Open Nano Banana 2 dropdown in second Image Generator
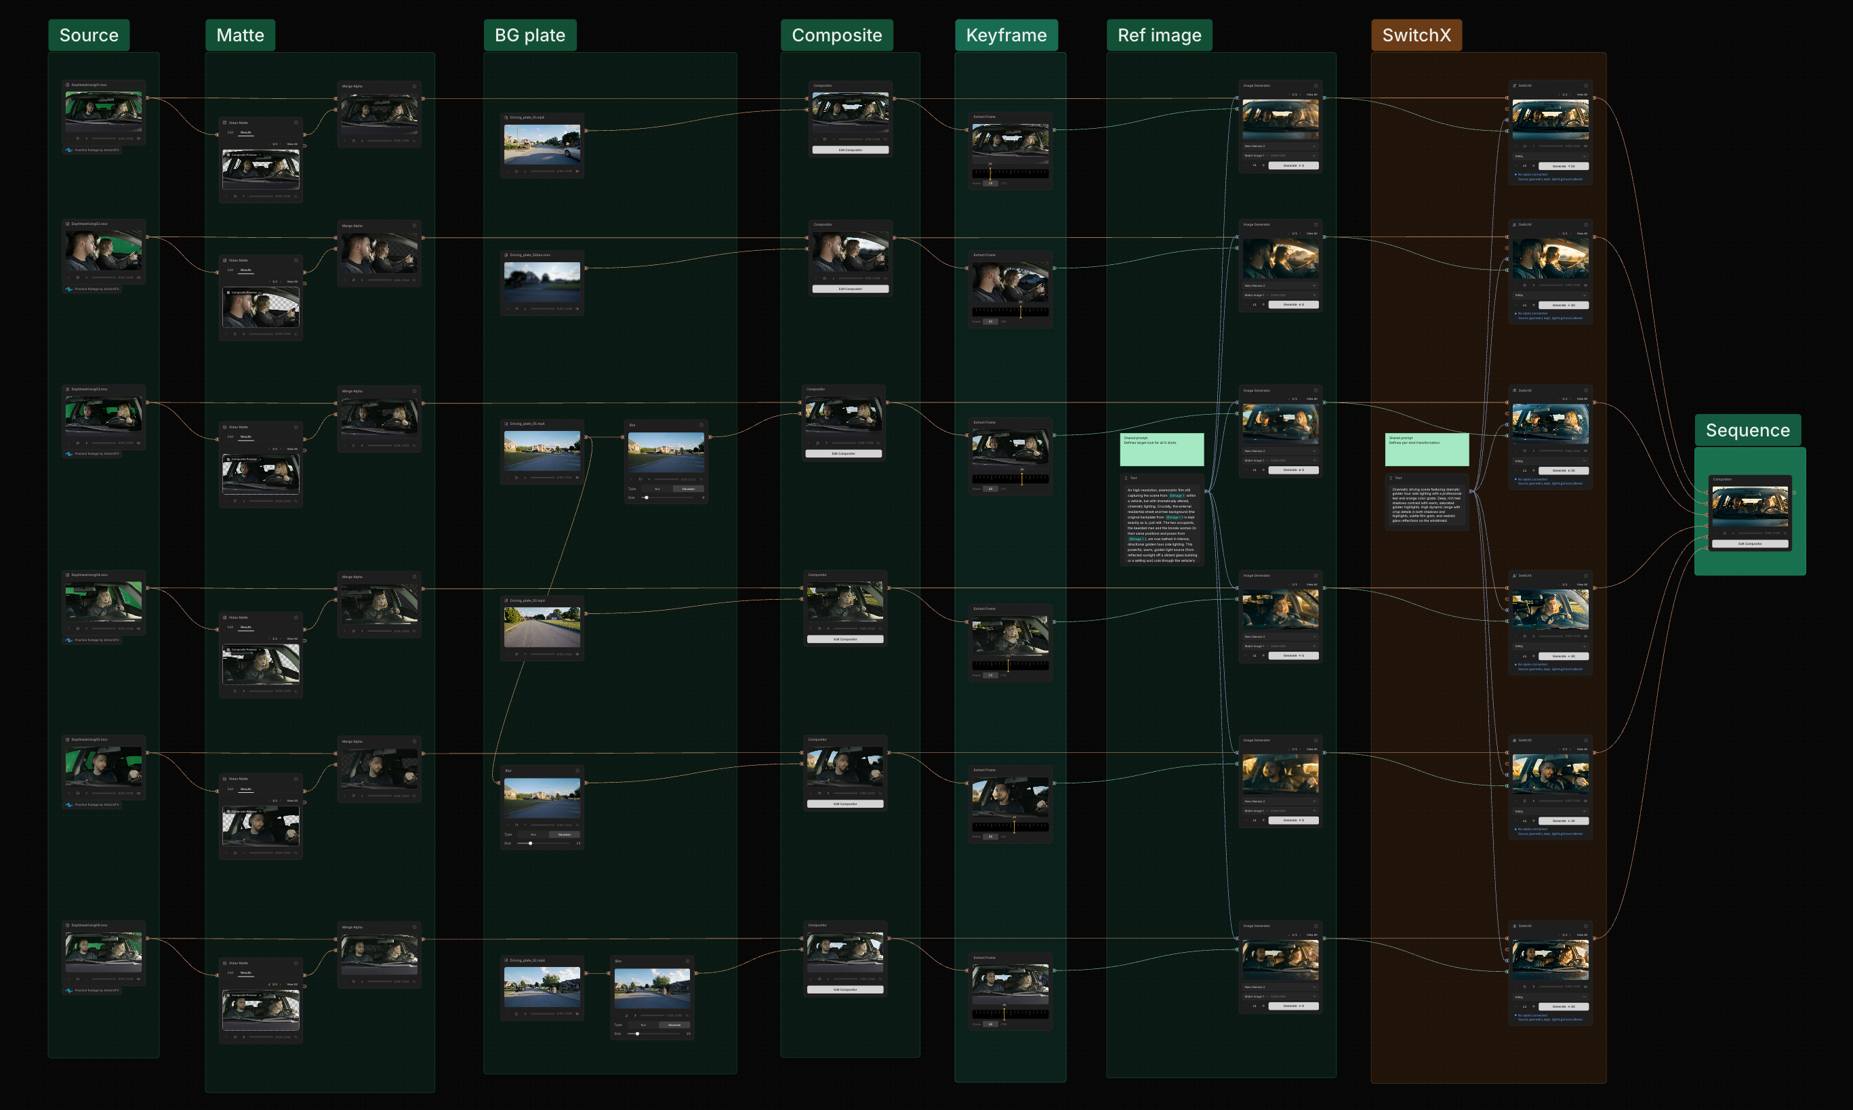1853x1110 pixels. (1280, 285)
